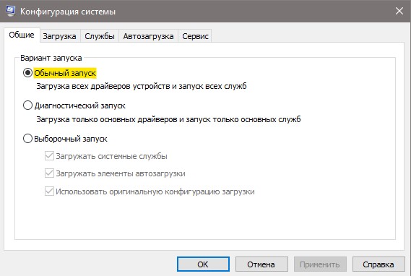The image size is (411, 276).
Task: Choose Диагностический запуск radio option
Action: tap(27, 105)
